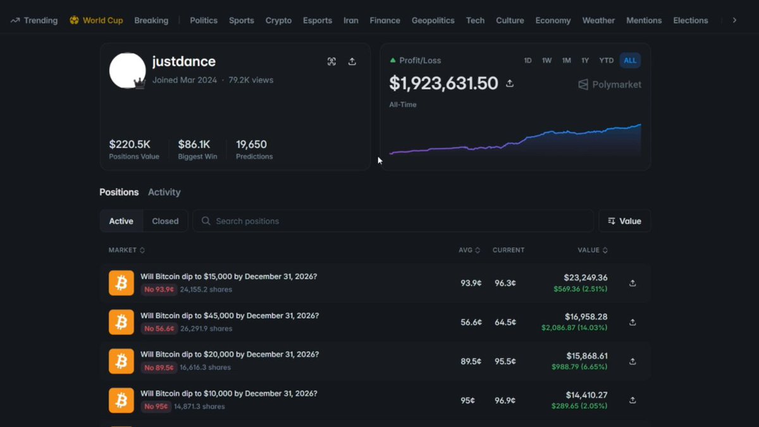Select the 1Y profit range

point(585,61)
